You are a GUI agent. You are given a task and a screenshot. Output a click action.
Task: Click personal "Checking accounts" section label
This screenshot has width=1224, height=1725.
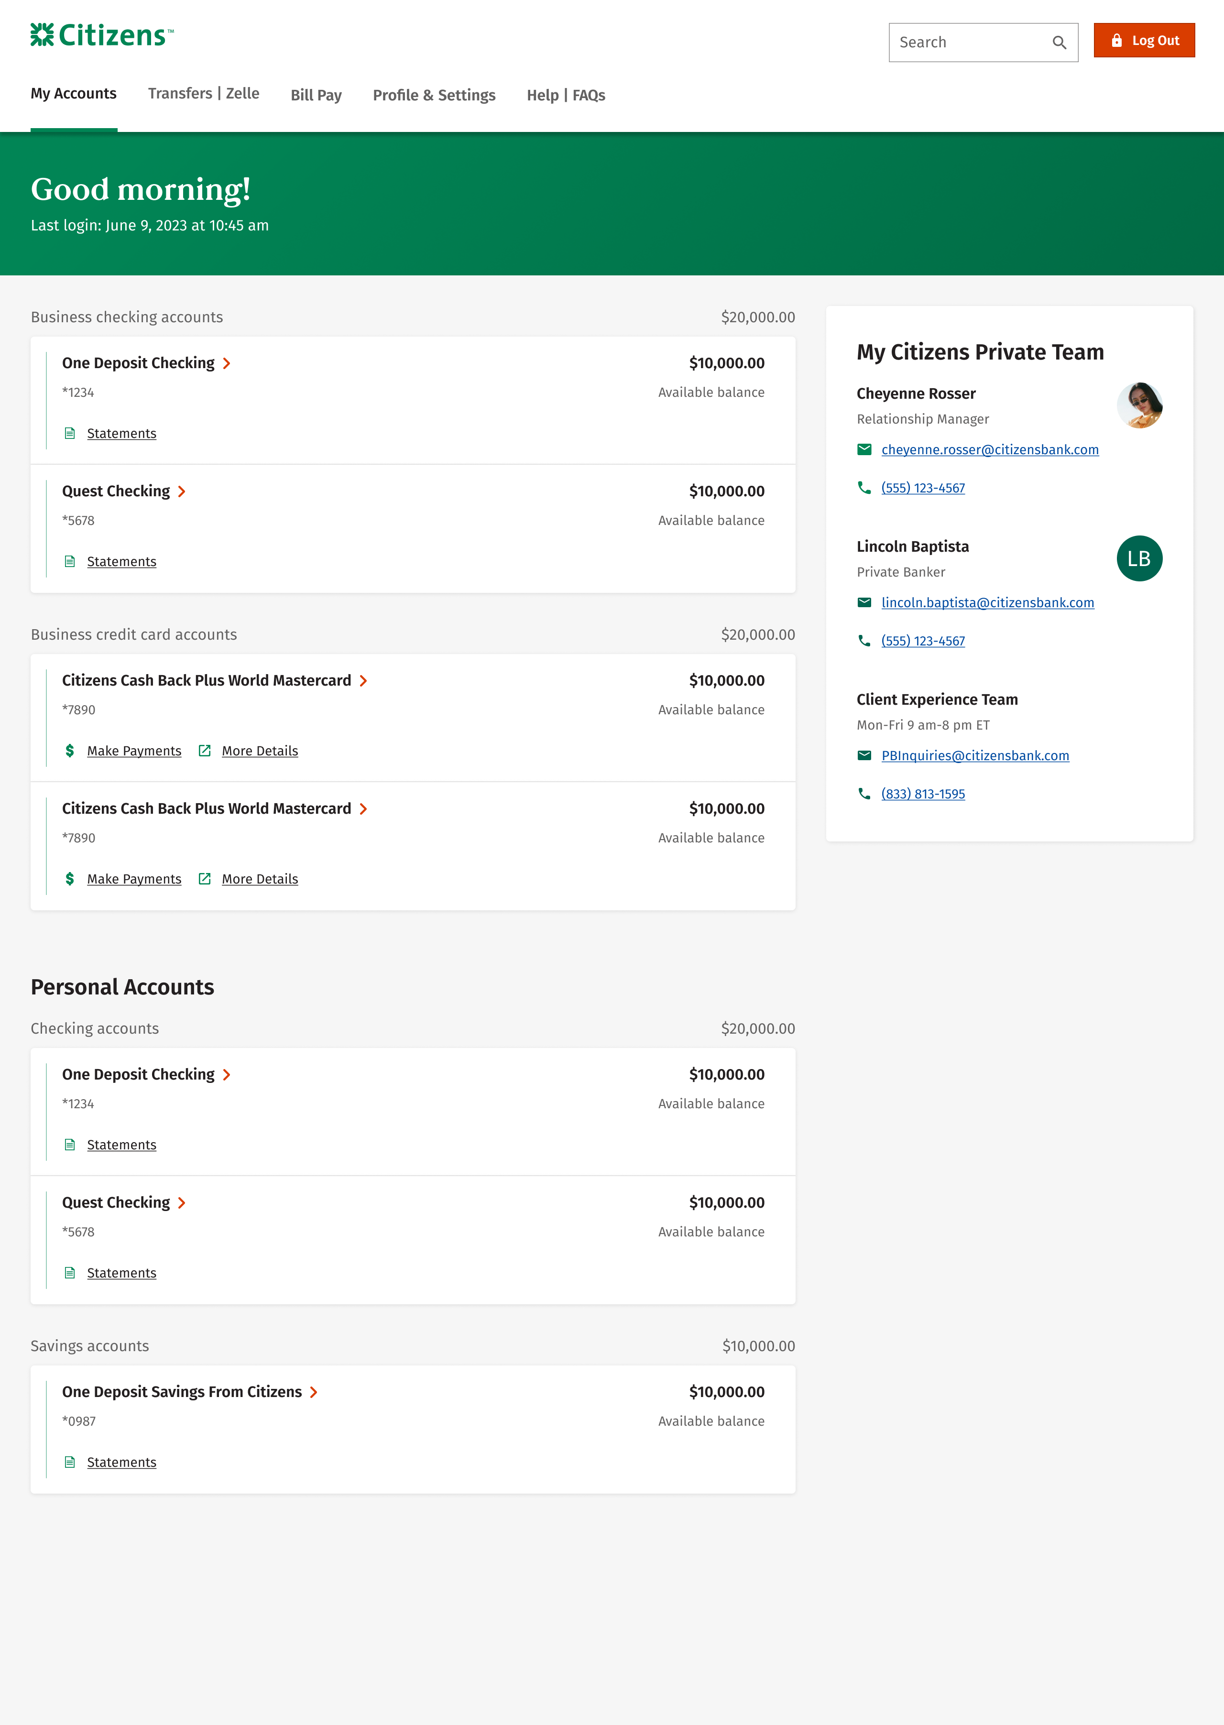coord(95,1029)
